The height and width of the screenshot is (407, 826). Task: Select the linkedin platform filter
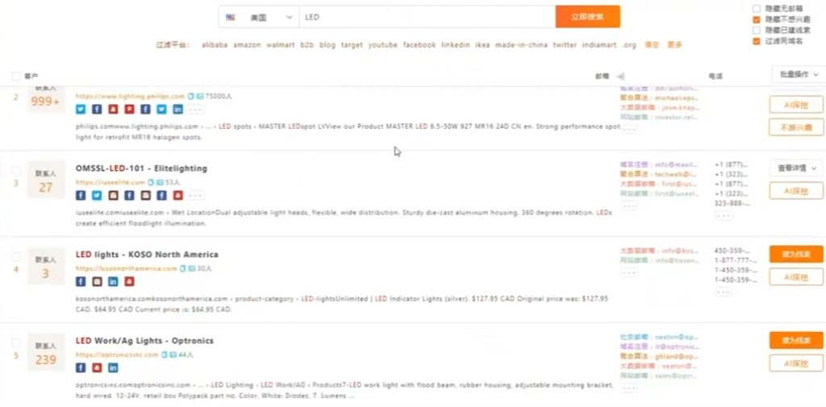[x=455, y=45]
